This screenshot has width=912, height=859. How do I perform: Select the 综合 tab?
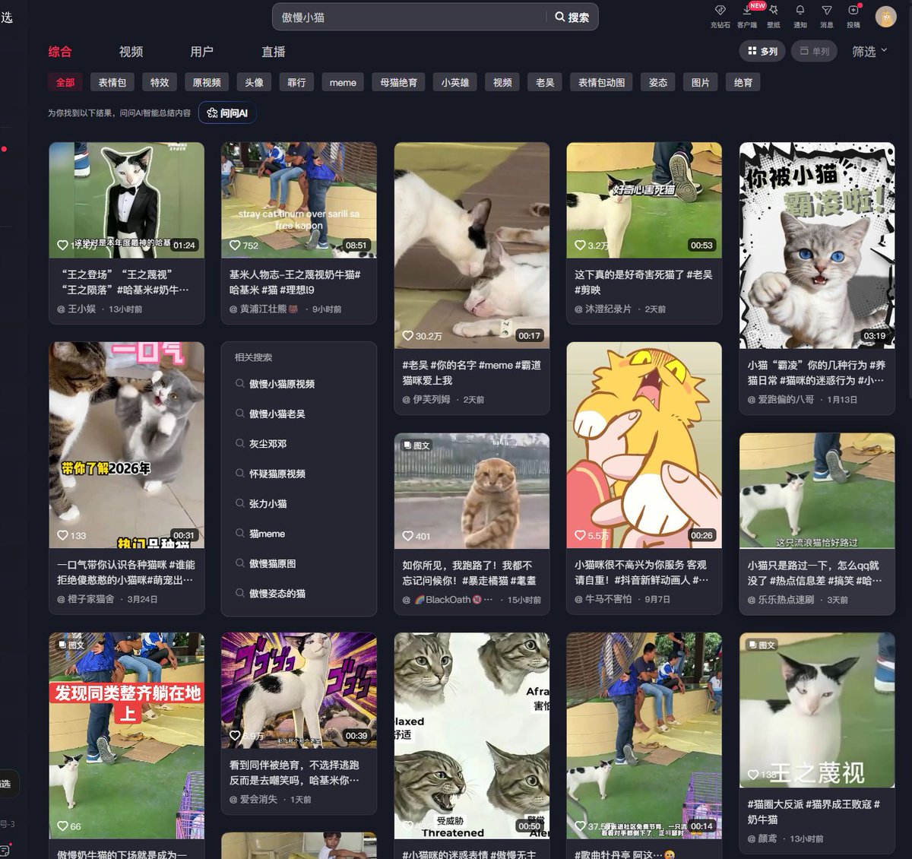click(x=60, y=52)
